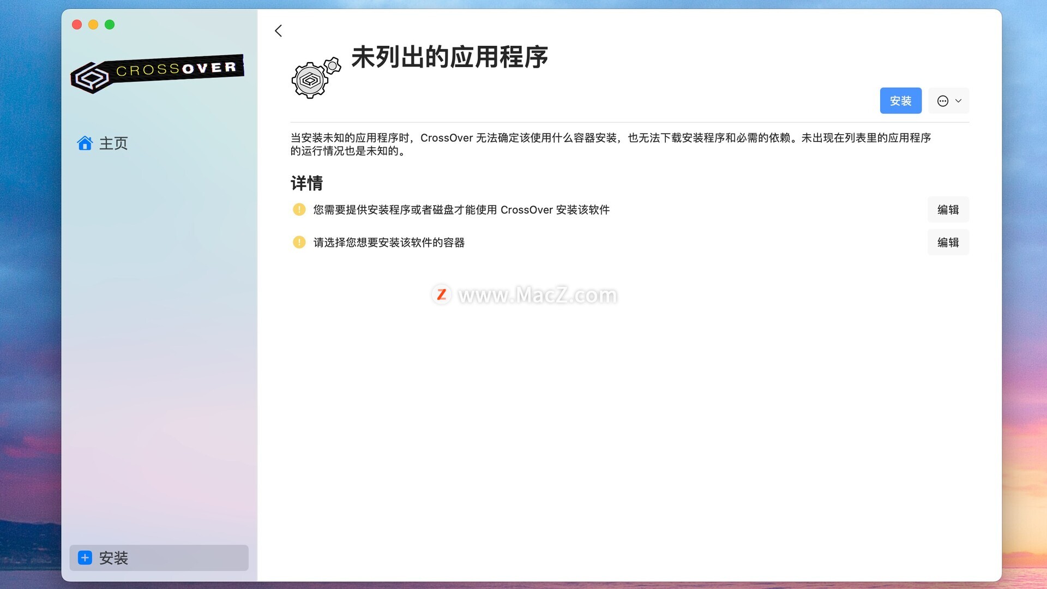Click the CrossOver logo in sidebar
This screenshot has width=1047, height=589.
(157, 74)
